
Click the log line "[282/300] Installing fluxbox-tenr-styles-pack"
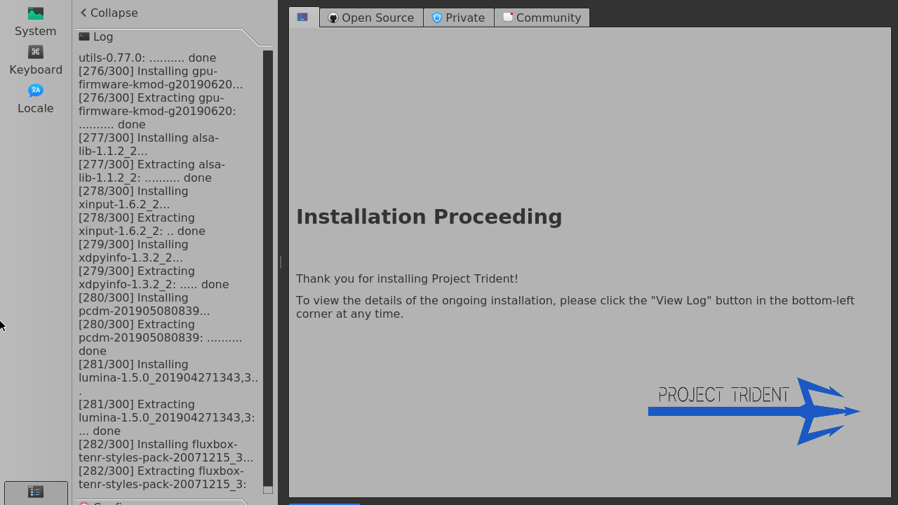(166, 451)
